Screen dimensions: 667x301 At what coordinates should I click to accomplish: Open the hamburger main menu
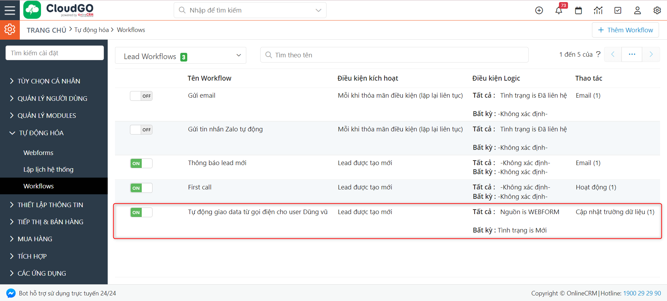tap(10, 10)
